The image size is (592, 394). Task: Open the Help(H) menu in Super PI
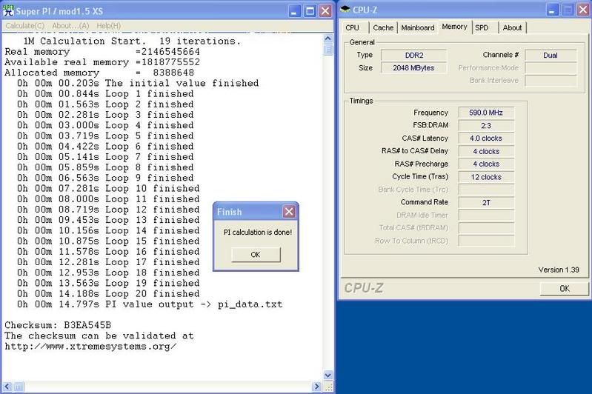pos(109,26)
